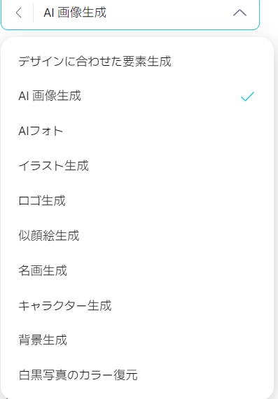Viewport: 278px width, 399px height.
Task: Click empty area right of 名画生成 row
Action: tap(169, 270)
